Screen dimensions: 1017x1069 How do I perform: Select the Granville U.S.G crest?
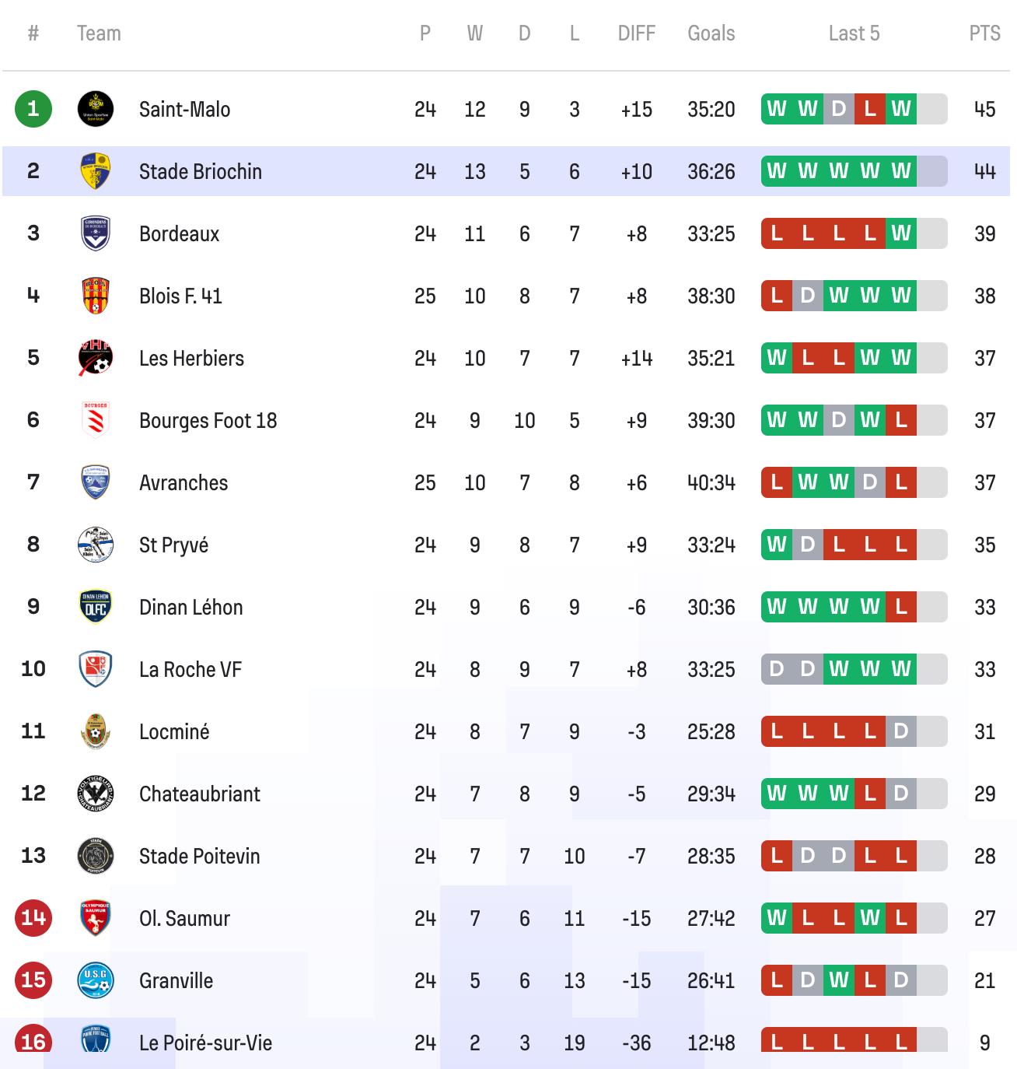(96, 980)
